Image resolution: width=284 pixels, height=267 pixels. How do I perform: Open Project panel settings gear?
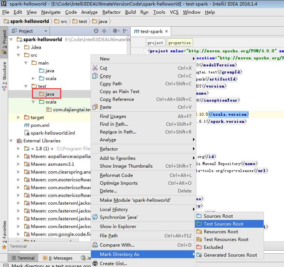(115, 31)
